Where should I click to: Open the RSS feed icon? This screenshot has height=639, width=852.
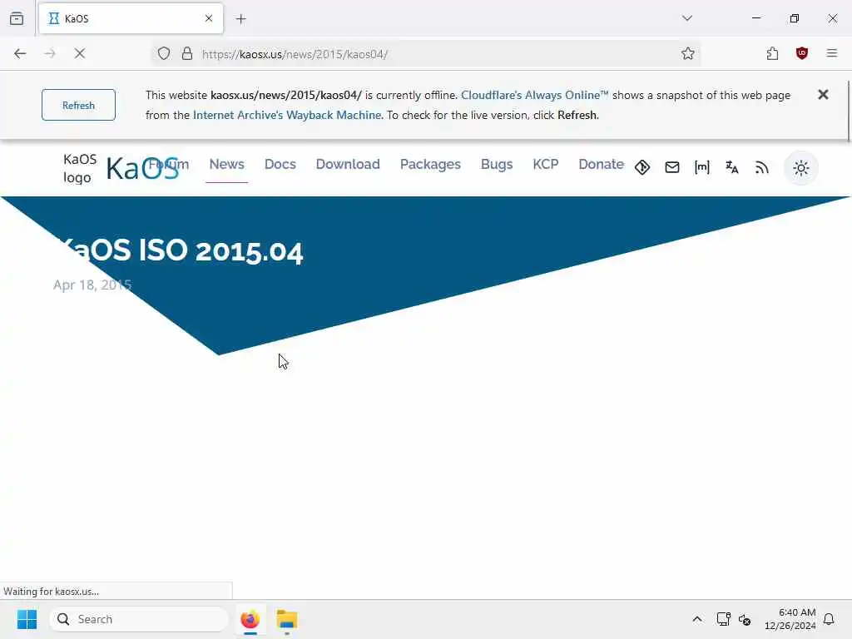(x=762, y=167)
